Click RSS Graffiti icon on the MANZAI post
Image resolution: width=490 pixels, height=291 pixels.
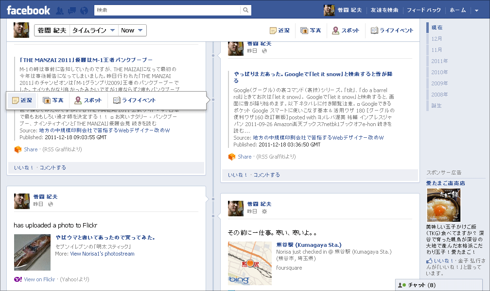18,149
